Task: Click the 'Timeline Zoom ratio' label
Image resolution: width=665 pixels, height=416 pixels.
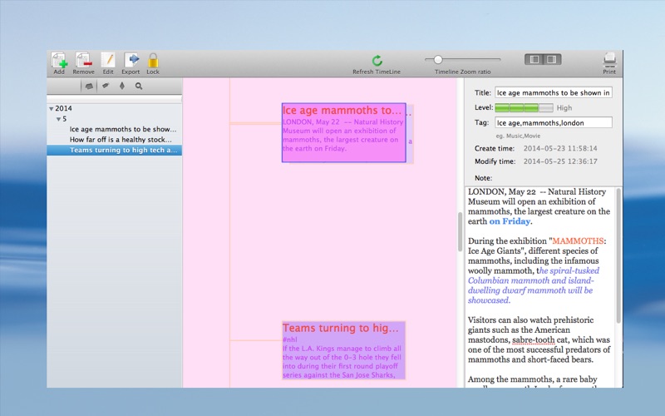Action: 462,72
